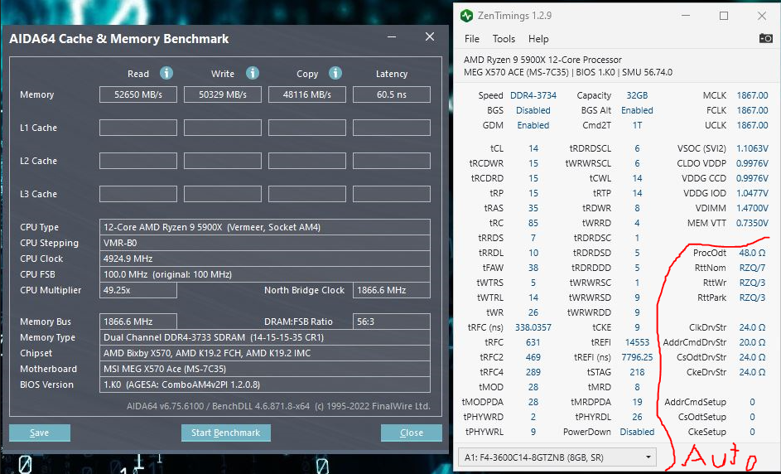Click the CPU Stepping value VMR-B0

pyautogui.click(x=265, y=243)
